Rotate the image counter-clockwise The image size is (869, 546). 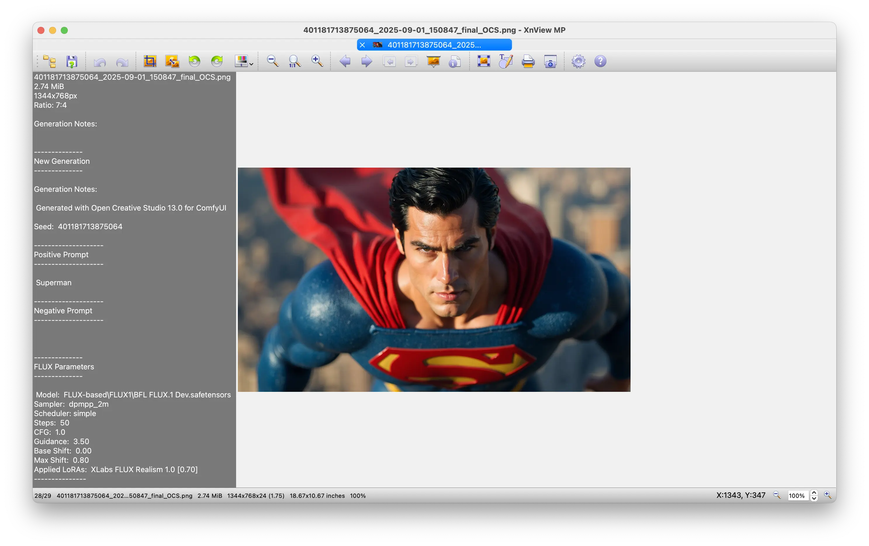pyautogui.click(x=195, y=61)
